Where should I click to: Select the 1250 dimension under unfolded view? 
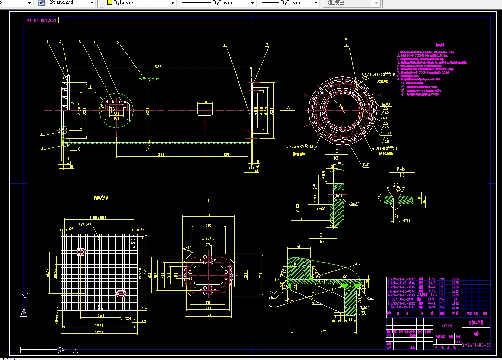(x=128, y=318)
